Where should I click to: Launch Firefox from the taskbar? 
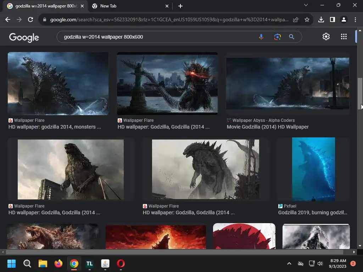tap(58, 263)
